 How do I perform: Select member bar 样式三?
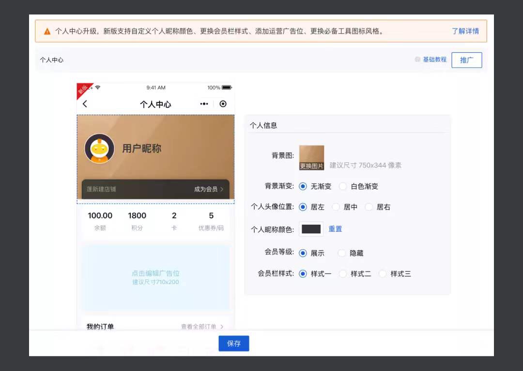tap(383, 273)
